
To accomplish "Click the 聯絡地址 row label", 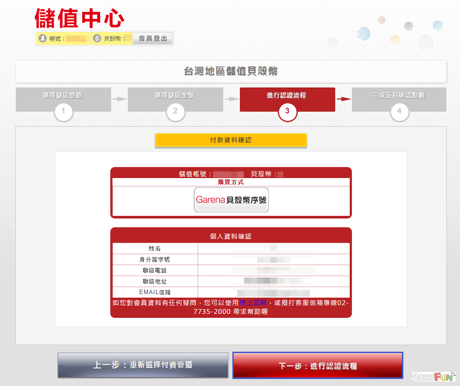I will pos(155,281).
